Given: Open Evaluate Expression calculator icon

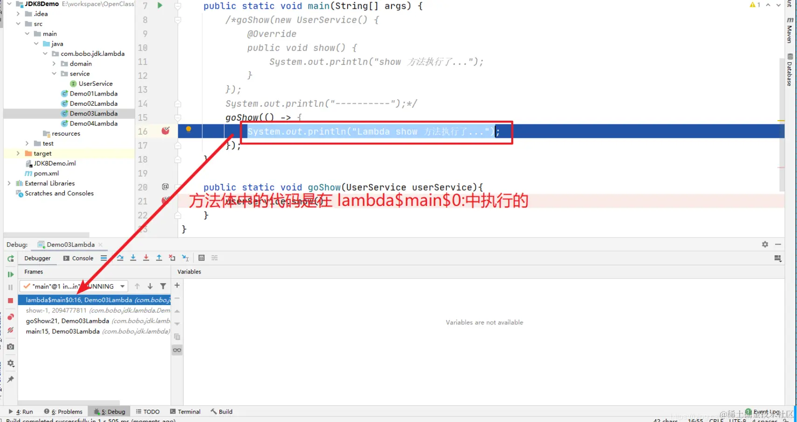Looking at the screenshot, I should [x=201, y=258].
